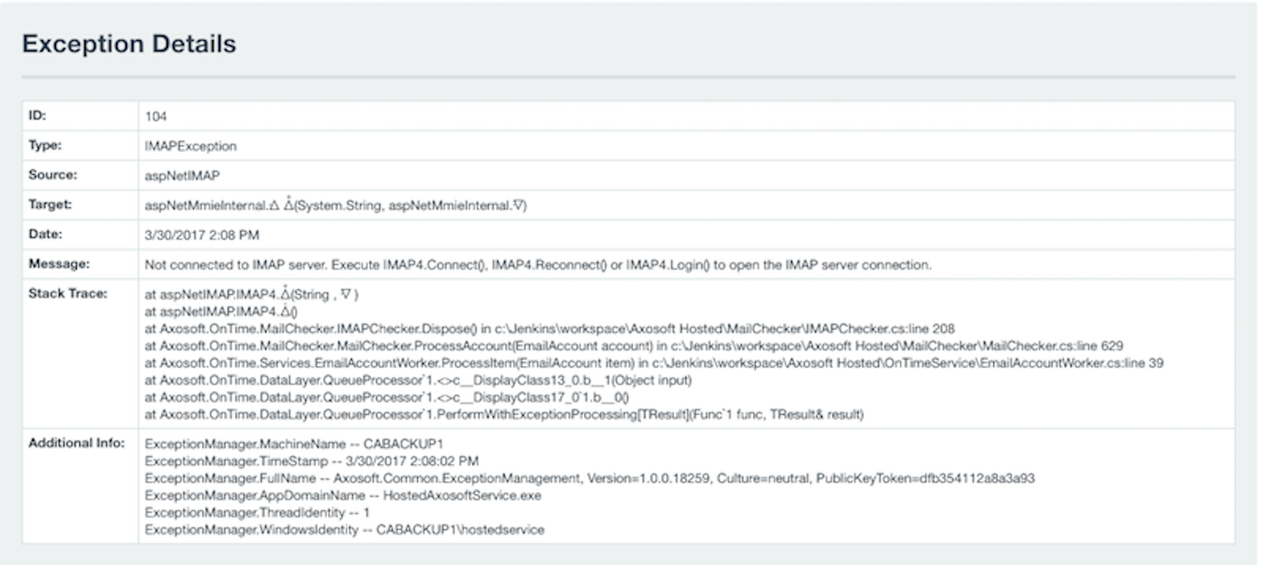Click the Additional Info row label

[76, 443]
